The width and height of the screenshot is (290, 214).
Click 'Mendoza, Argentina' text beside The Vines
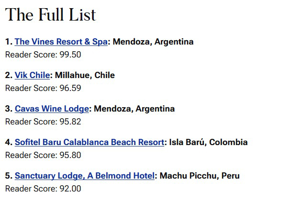pos(153,42)
